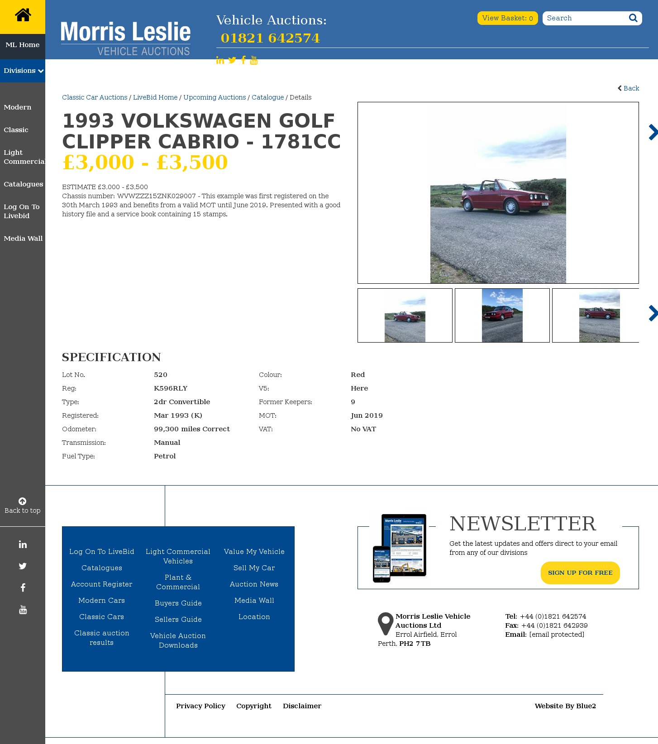Open LinkedIn icon in header
The image size is (658, 744).
[220, 60]
